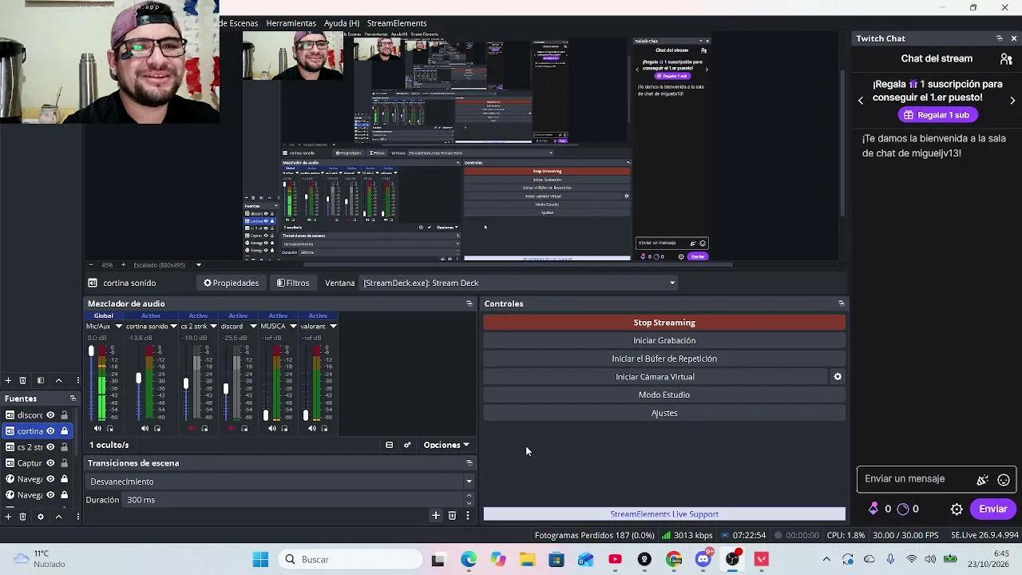The height and width of the screenshot is (575, 1022).
Task: Adjust the Mic/Aux volume fader handle
Action: [91, 351]
